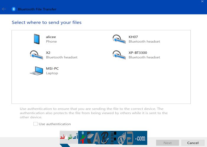Click the 'Select where to send your files' heading

[x=46, y=22]
